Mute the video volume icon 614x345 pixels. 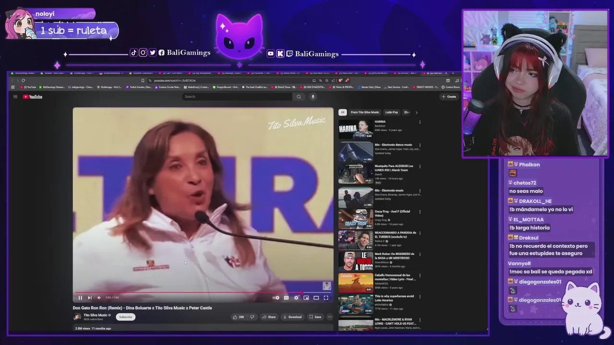pos(99,298)
